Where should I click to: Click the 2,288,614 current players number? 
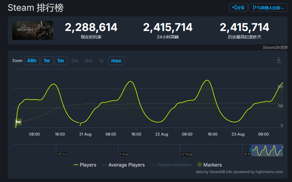(91, 27)
